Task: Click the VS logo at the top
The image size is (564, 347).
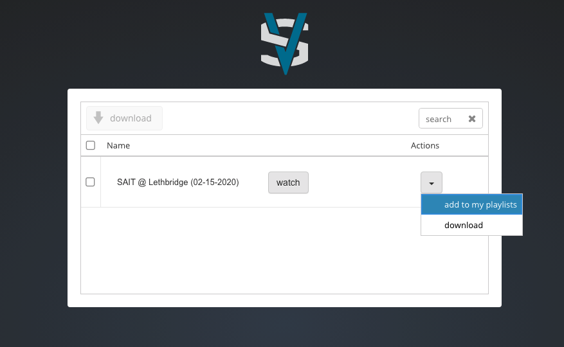Action: click(x=284, y=42)
